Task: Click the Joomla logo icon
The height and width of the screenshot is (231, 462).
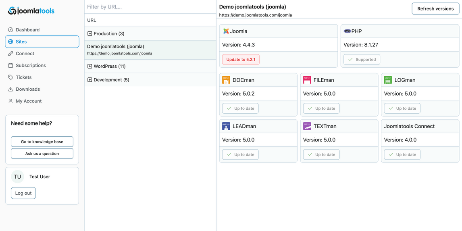Action: pos(226,31)
